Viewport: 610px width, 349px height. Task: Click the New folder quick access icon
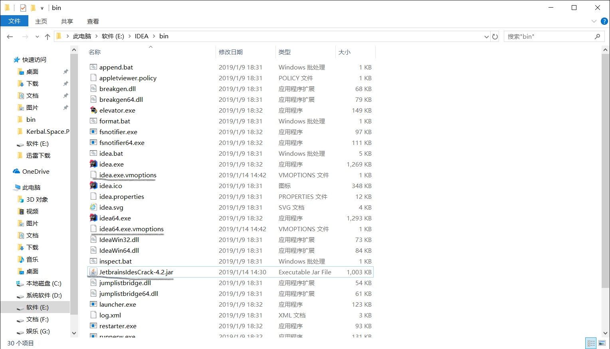click(33, 8)
